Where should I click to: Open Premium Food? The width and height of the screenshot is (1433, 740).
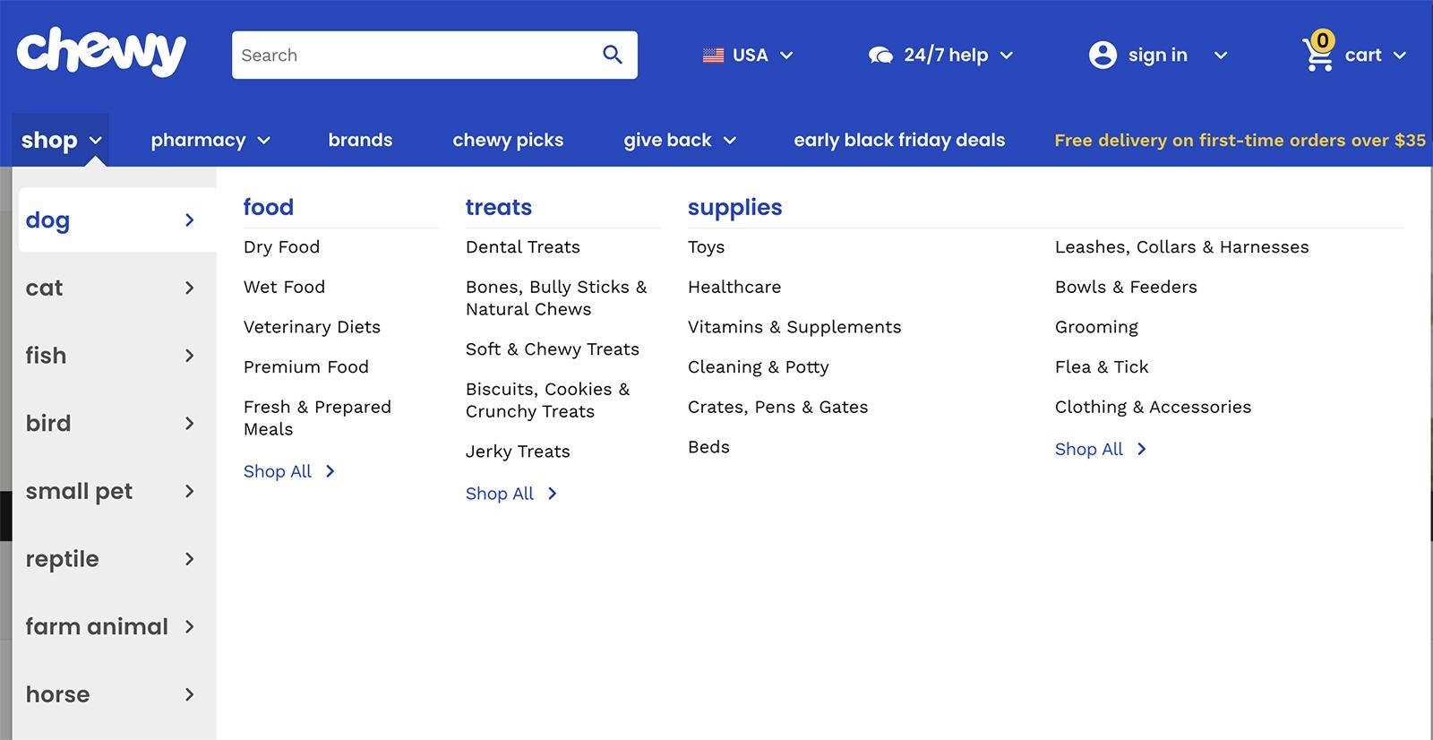click(x=306, y=366)
